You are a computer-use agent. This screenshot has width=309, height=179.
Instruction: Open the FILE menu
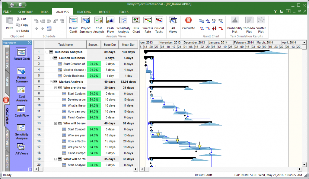tap(7, 12)
